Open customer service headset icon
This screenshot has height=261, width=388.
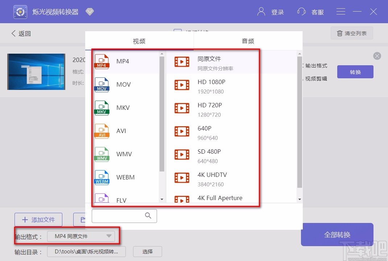click(x=301, y=12)
